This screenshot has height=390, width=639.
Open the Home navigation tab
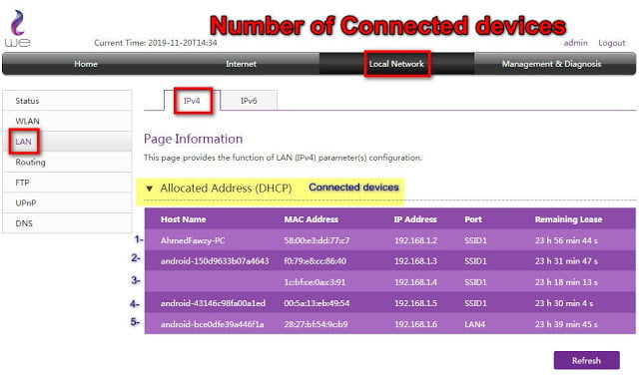[x=86, y=64]
